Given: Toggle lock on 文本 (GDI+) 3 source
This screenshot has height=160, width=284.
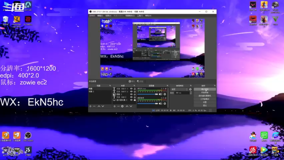Looking at the screenshot, I should (135, 89).
